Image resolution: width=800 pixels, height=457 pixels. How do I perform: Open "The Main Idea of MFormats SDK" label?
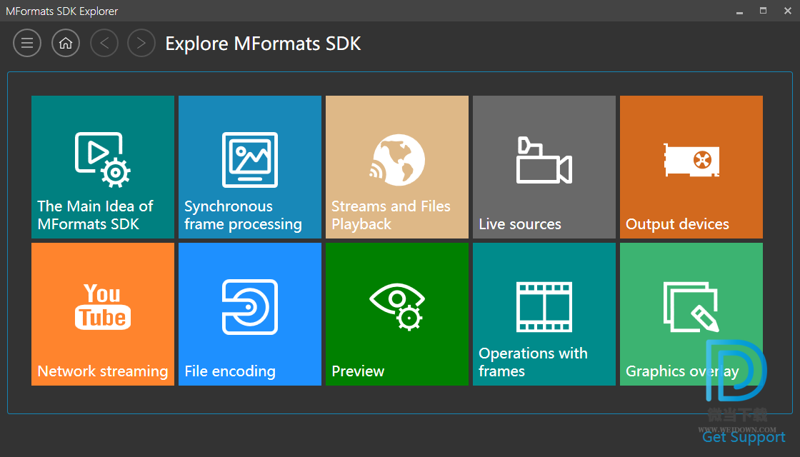[x=96, y=215]
